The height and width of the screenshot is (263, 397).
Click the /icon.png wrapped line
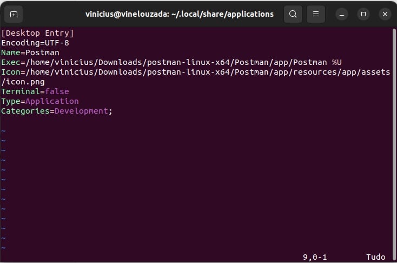coord(23,82)
